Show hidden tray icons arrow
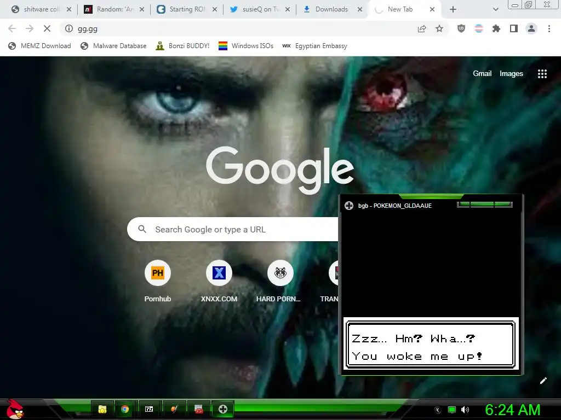 coord(438,410)
